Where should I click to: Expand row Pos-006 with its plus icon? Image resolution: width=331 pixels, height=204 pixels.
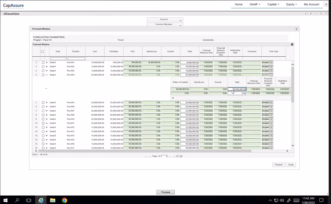point(47,107)
